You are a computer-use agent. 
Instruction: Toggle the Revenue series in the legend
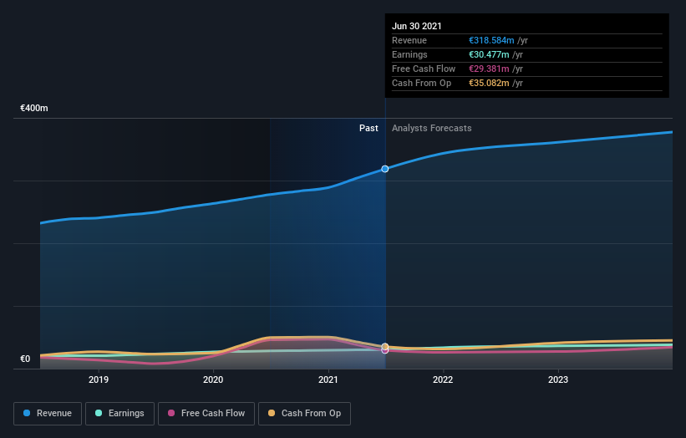pyautogui.click(x=48, y=414)
